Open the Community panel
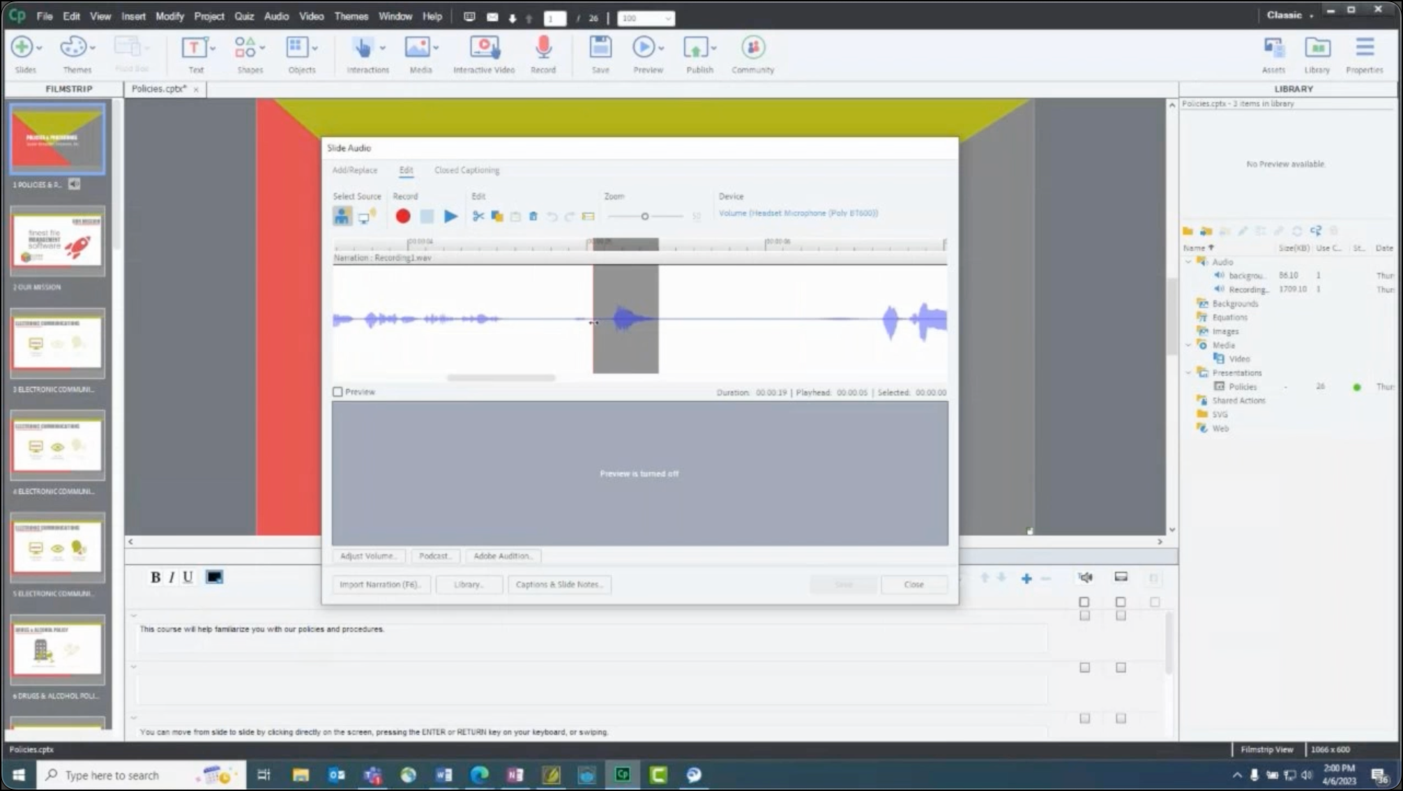The height and width of the screenshot is (791, 1403). point(752,49)
